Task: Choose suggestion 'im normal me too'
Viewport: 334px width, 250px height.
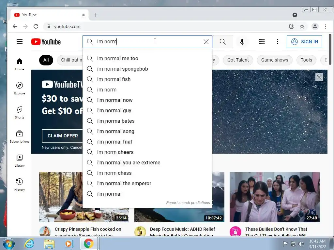Action: 147,59
